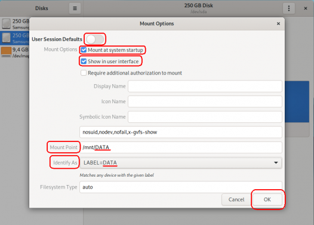This screenshot has height=225, width=314.
Task: Click the Display Name input field
Action: pos(205,87)
